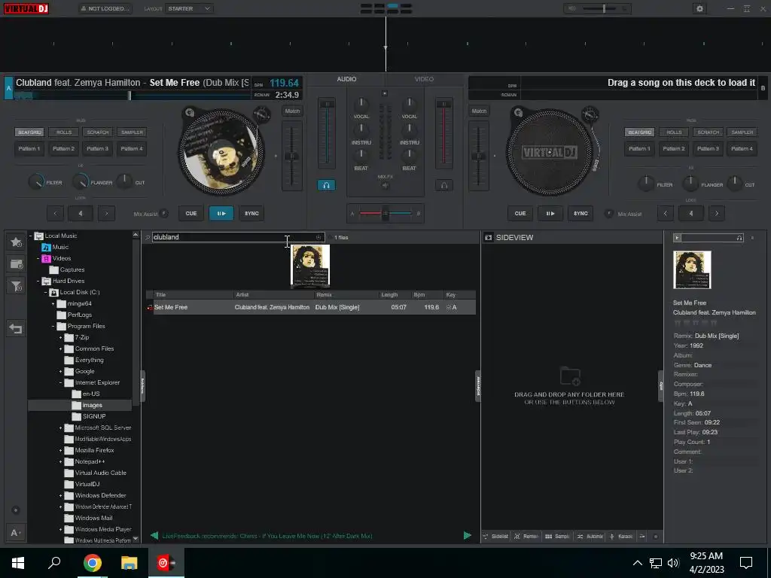Expand Google folder in tree
Image resolution: width=771 pixels, height=578 pixels.
click(x=61, y=372)
